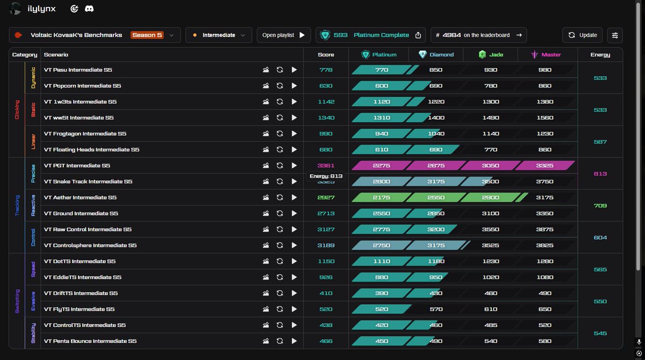Refresh VT Frogtagon Intermediate S5 score

pos(279,134)
